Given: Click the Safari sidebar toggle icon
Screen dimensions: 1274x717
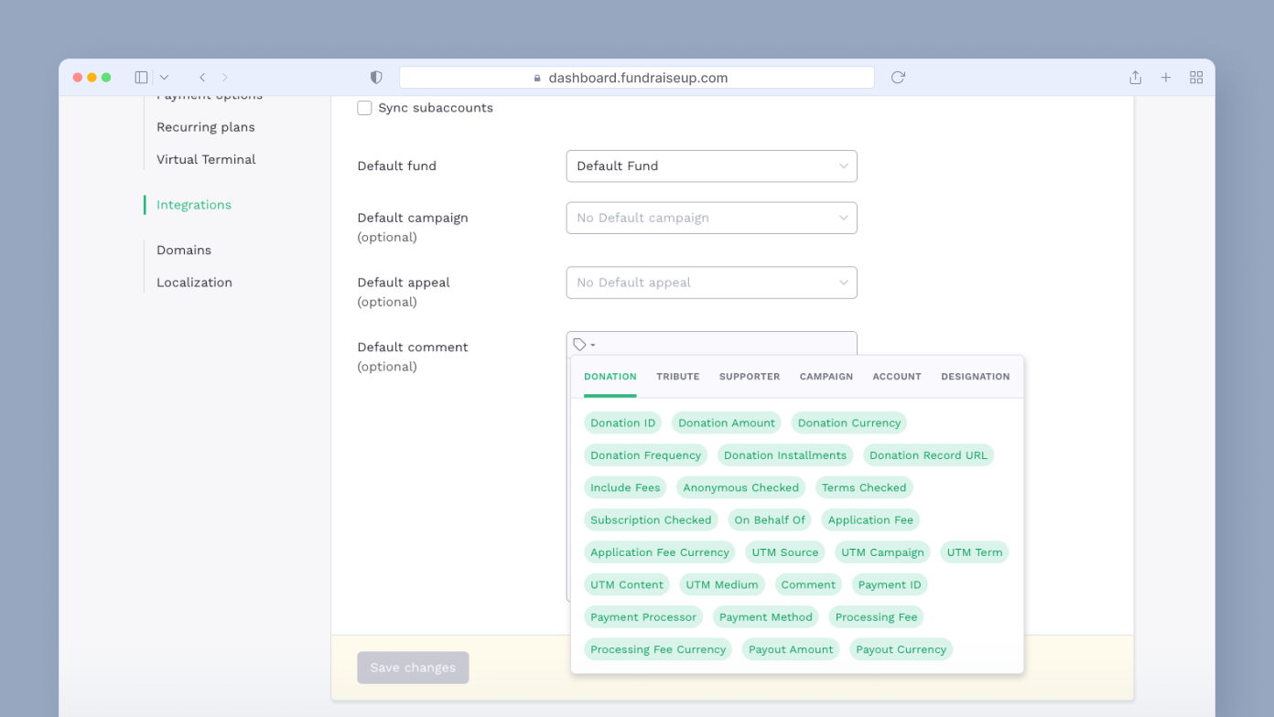Looking at the screenshot, I should coord(141,78).
